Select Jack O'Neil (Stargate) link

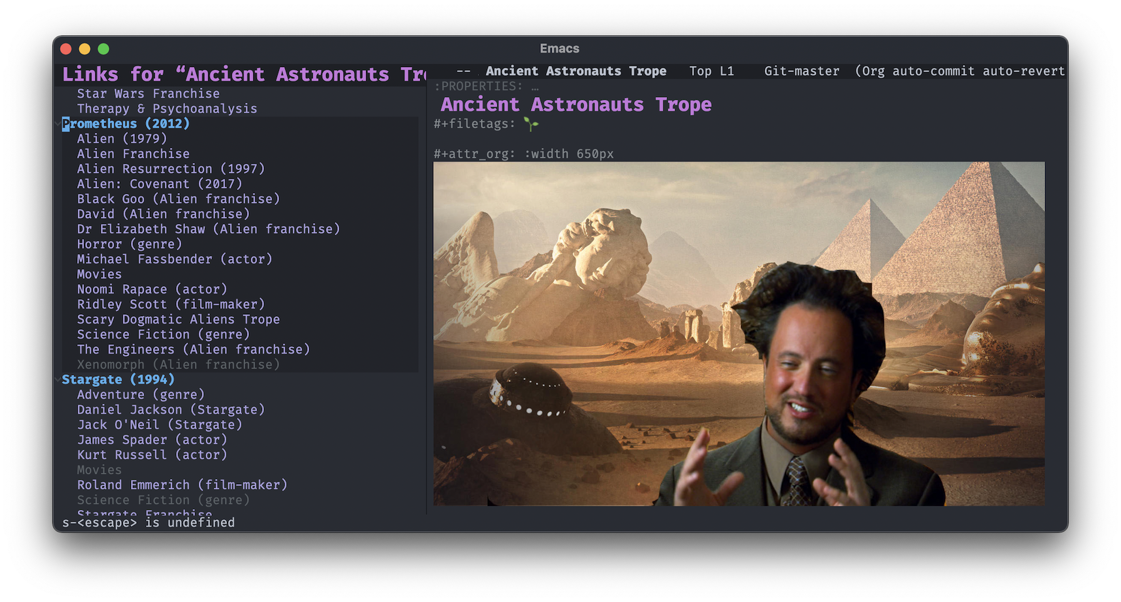tap(160, 425)
